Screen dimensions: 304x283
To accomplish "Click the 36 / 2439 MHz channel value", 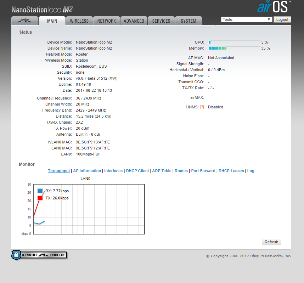I will click(x=89, y=98).
